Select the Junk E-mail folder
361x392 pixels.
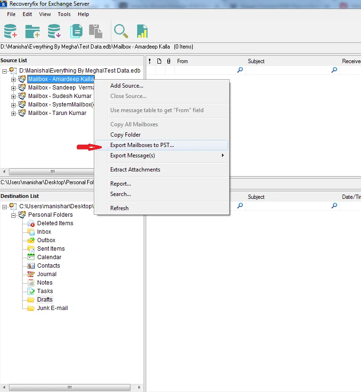[x=52, y=308]
